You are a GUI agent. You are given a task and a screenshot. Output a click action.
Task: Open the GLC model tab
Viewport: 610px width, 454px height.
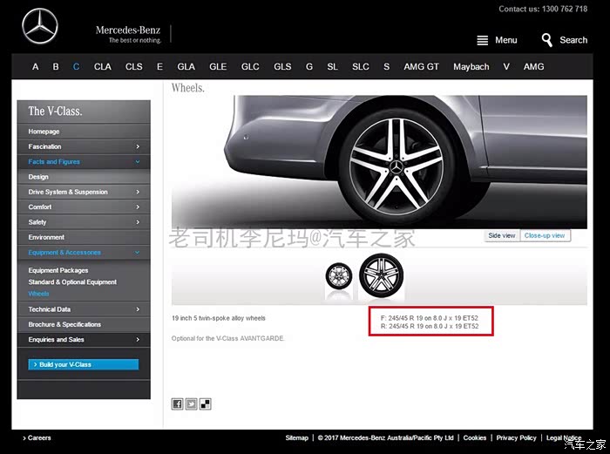tap(250, 67)
